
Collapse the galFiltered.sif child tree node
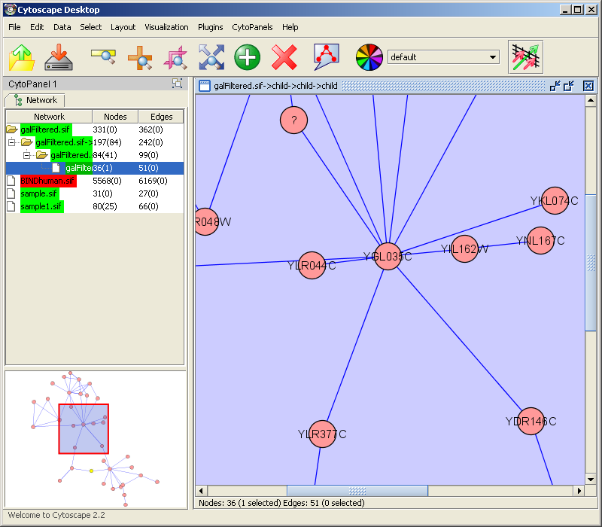11,142
